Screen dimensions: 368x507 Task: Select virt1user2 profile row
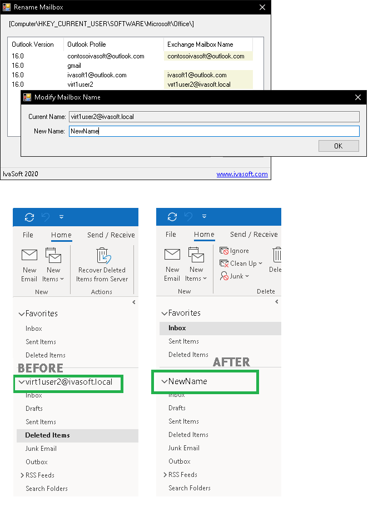pos(132,84)
